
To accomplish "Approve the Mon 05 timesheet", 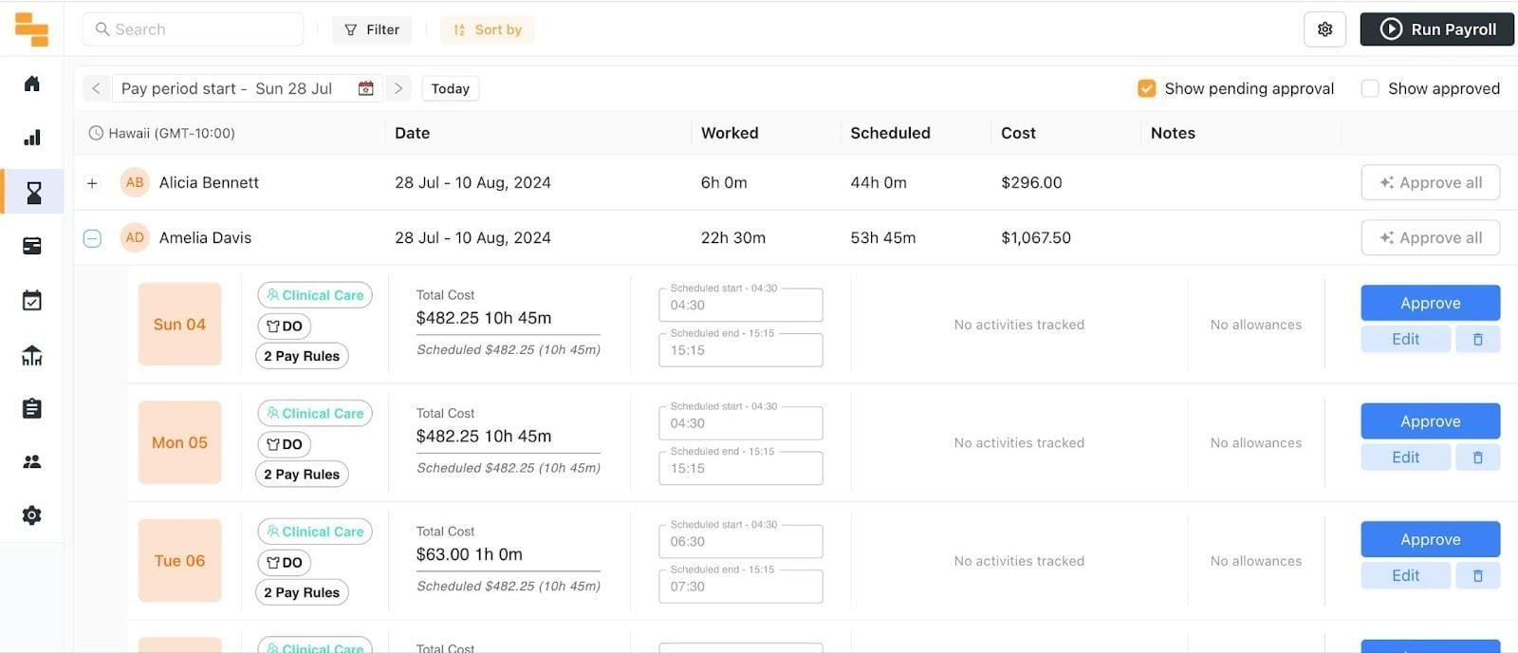I will (1430, 421).
